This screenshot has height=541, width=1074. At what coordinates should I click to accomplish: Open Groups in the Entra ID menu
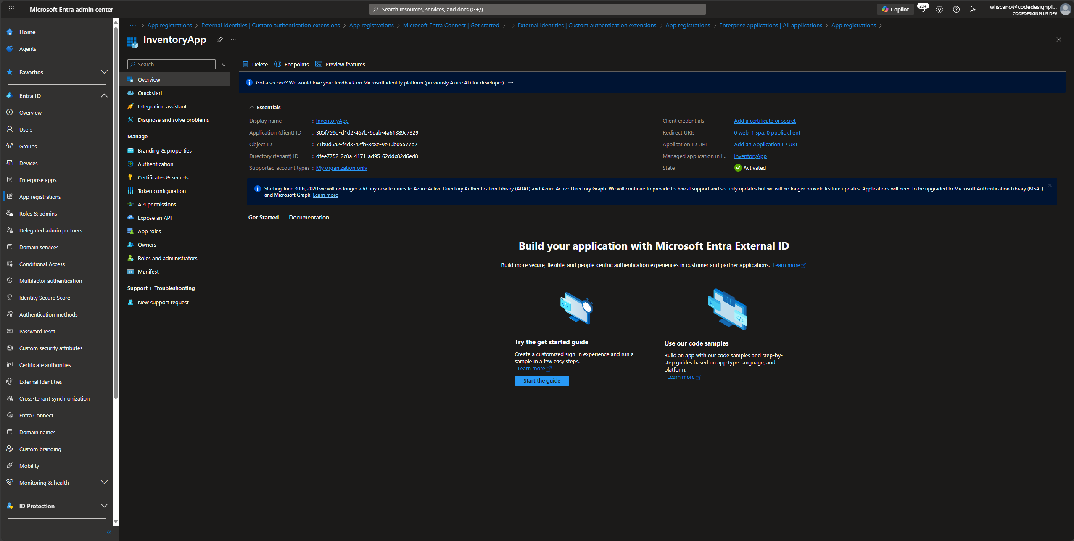click(28, 146)
